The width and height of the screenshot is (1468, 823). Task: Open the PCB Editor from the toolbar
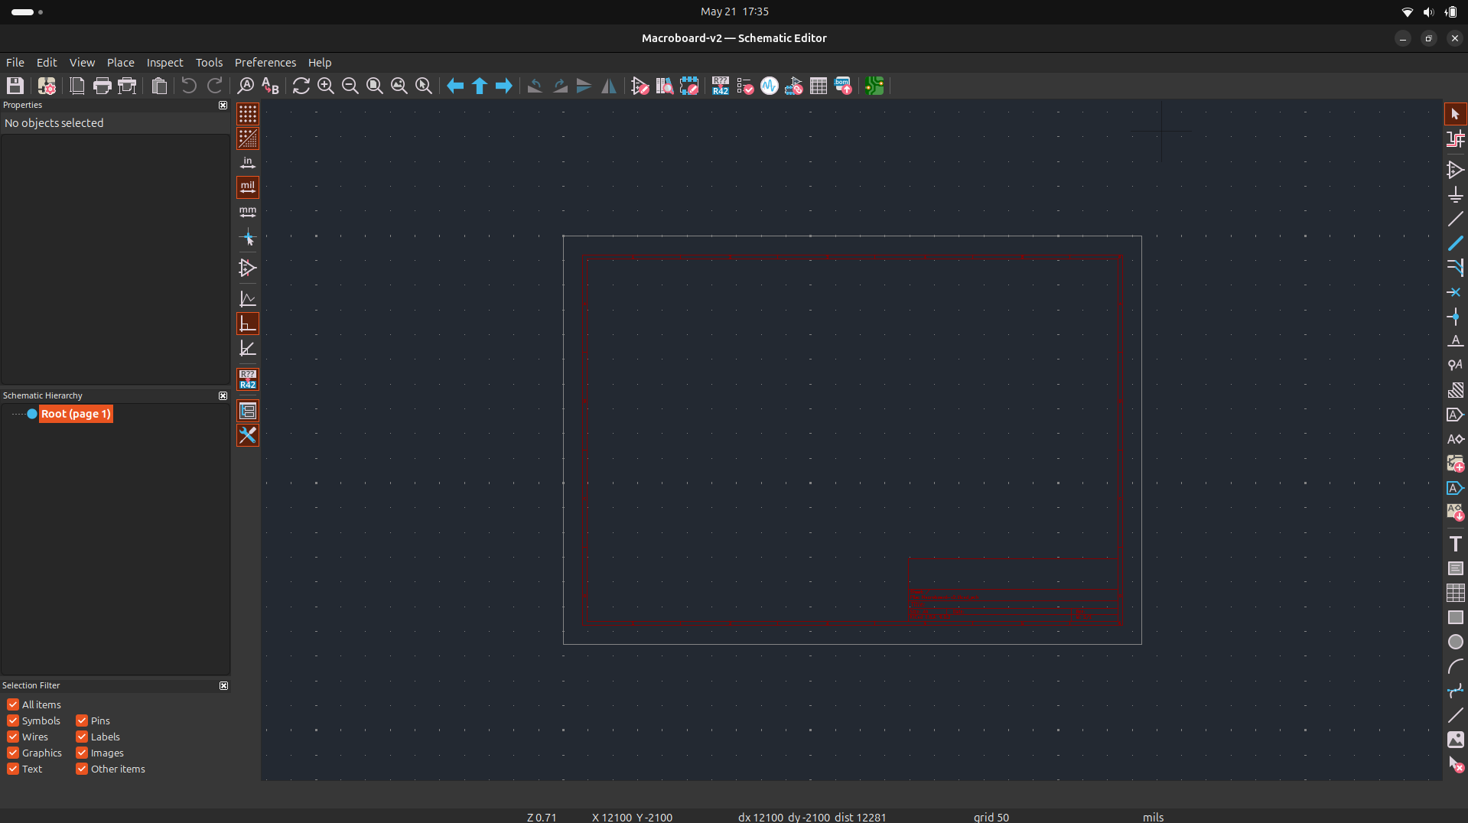point(874,86)
